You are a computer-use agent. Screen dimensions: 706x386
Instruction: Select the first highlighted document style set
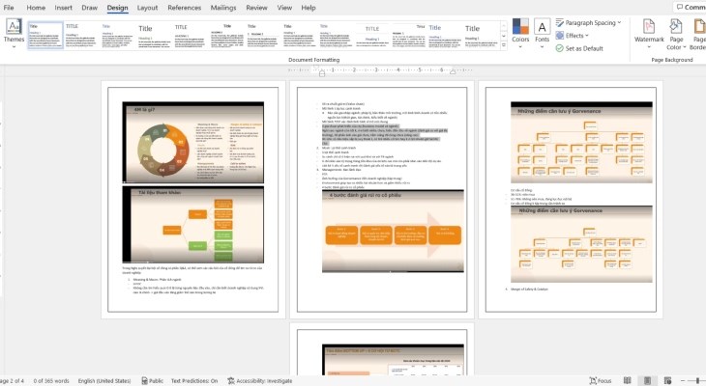45,35
